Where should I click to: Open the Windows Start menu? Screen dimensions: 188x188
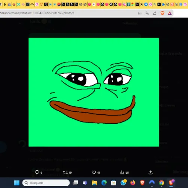[x=17, y=183]
